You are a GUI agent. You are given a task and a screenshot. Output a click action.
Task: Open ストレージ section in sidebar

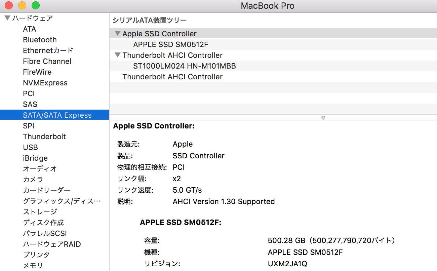(40, 212)
